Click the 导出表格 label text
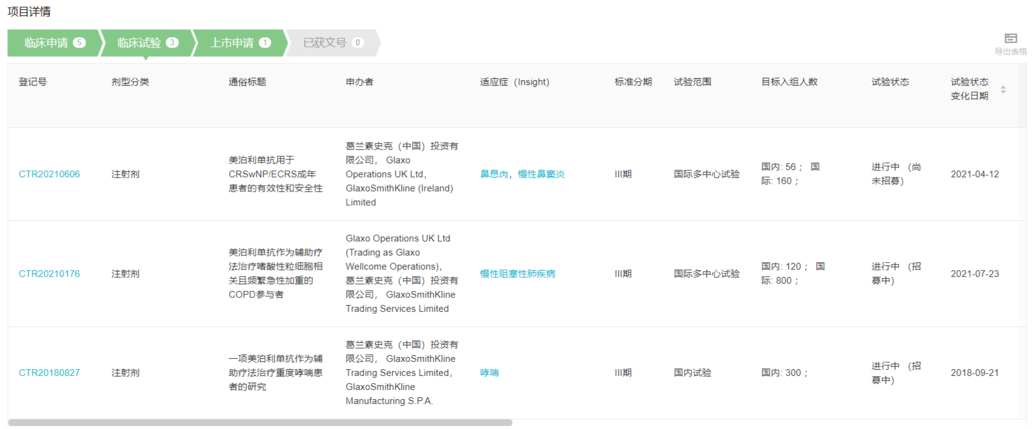 (x=1010, y=52)
